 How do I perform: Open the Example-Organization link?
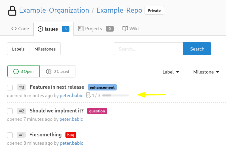(x=54, y=10)
